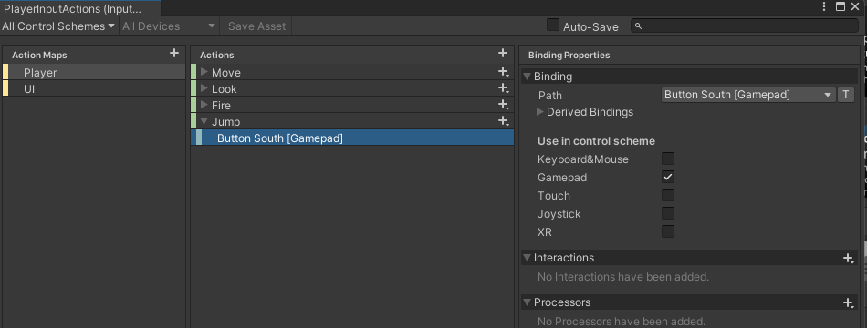867x328 pixels.
Task: Add a new action map with plus icon
Action: (x=174, y=53)
